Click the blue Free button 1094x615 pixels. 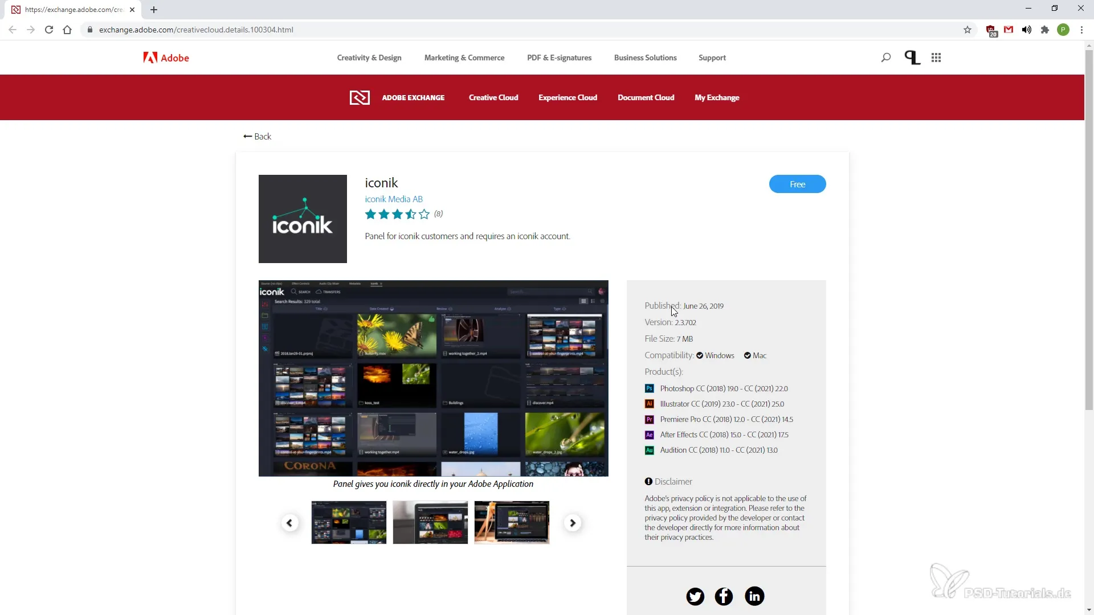coord(797,184)
